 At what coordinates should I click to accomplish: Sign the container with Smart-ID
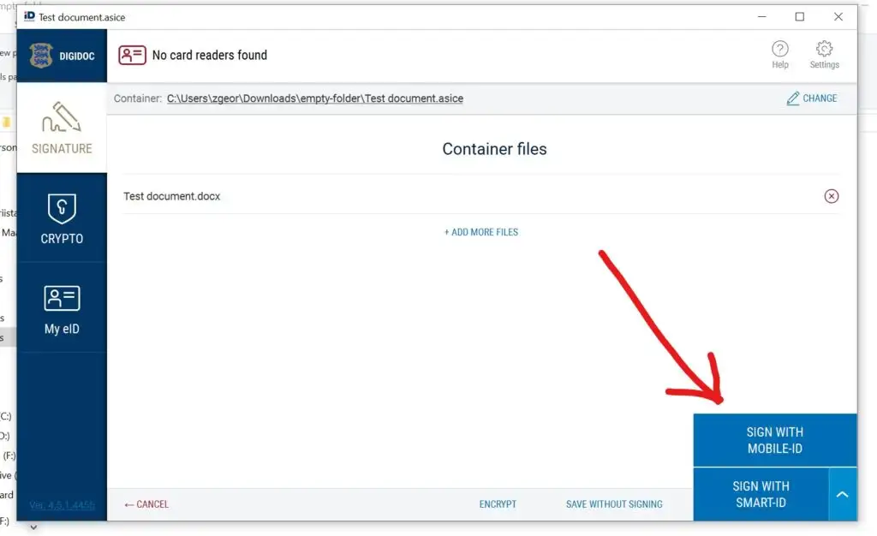click(x=762, y=494)
